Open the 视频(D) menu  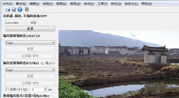click(x=61, y=4)
